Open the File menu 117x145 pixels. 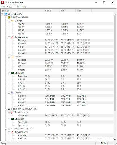(x=3, y=7)
